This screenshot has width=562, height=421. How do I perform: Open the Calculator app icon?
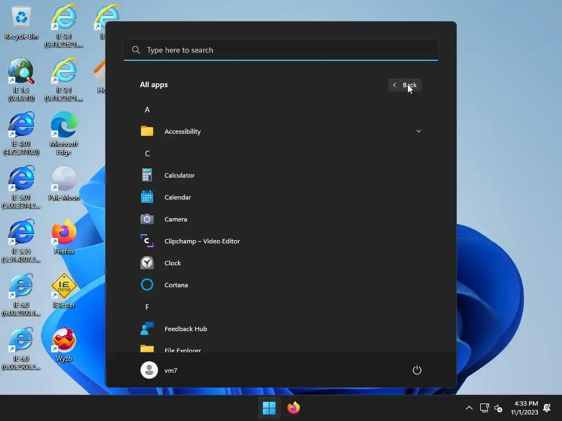point(147,175)
